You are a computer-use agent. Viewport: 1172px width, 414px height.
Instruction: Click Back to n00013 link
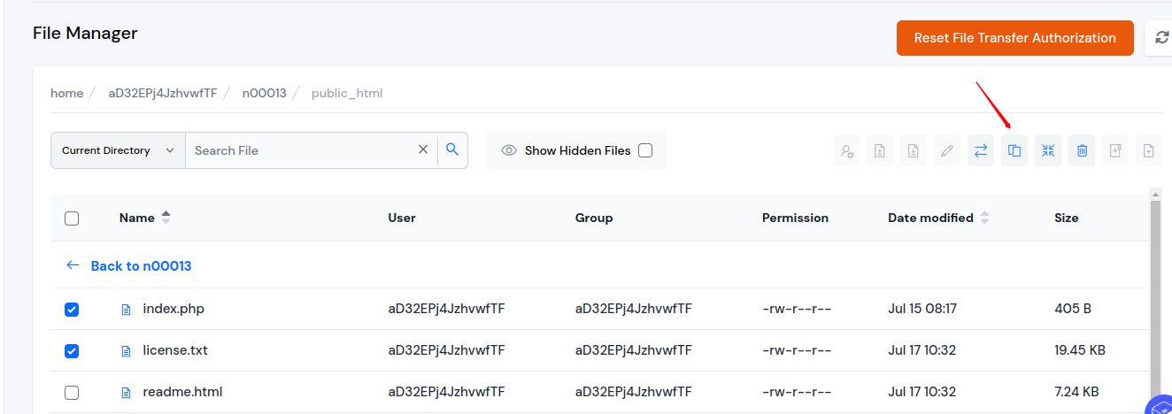click(141, 265)
